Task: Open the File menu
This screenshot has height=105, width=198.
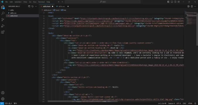Action: (x=6, y=2)
